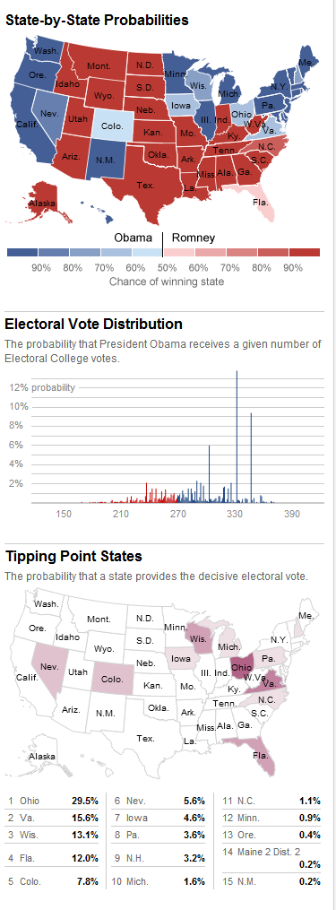Click the Nev. 5.6% row in rankings

[x=159, y=801]
